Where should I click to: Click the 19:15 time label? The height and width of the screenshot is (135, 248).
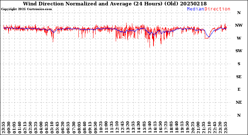point(182,127)
